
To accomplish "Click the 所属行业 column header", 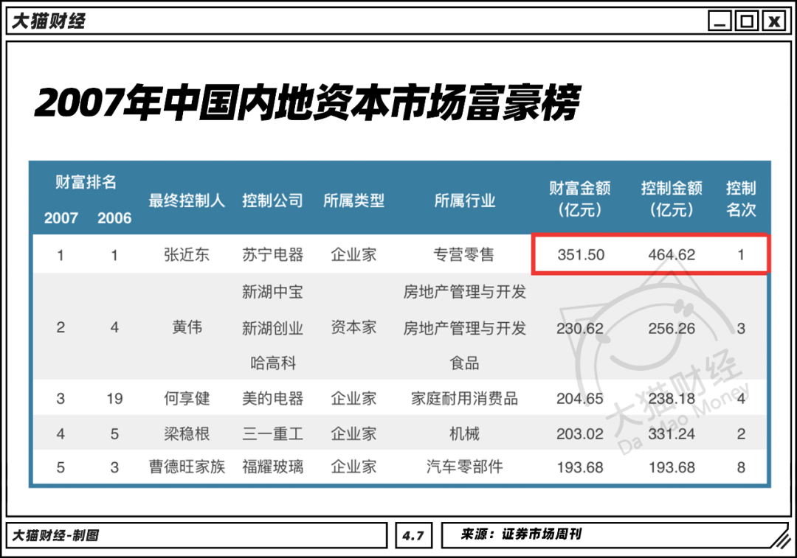I will 465,200.
